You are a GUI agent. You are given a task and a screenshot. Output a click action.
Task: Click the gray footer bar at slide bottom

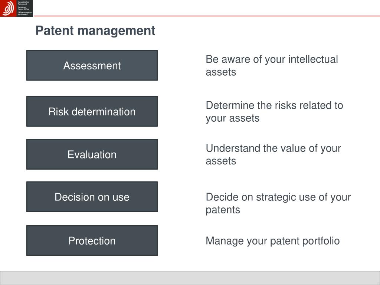click(190, 278)
